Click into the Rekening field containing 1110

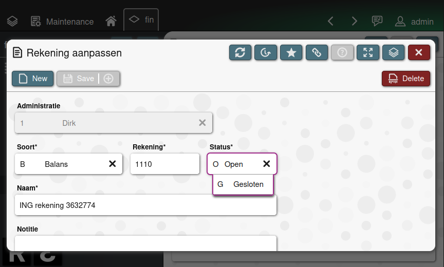[164, 164]
